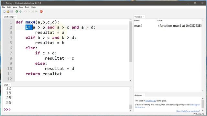This screenshot has width=207, height=116.
Task: Click the max4 function value cell
Action: (180, 26)
